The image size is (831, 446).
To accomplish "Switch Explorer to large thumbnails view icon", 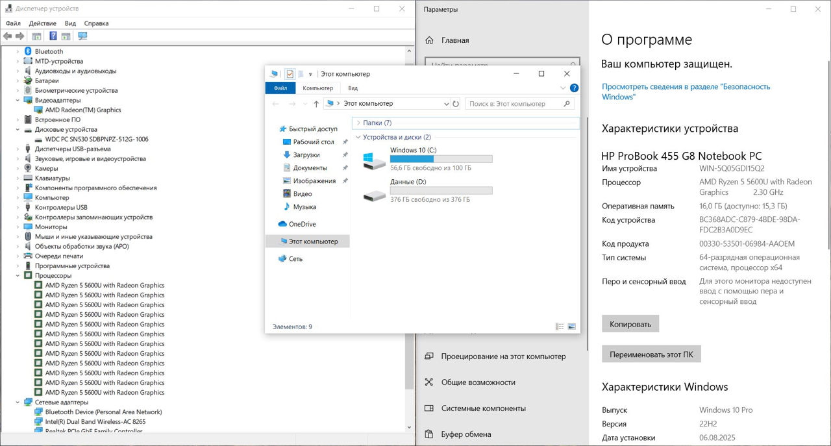I will tap(572, 327).
